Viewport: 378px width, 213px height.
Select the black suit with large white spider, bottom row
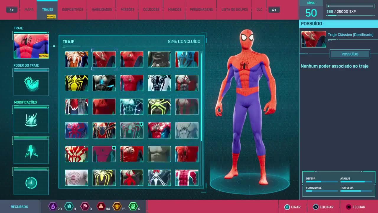click(x=159, y=177)
